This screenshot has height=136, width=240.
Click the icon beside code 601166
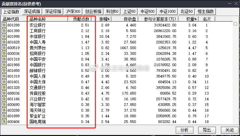click(4, 99)
